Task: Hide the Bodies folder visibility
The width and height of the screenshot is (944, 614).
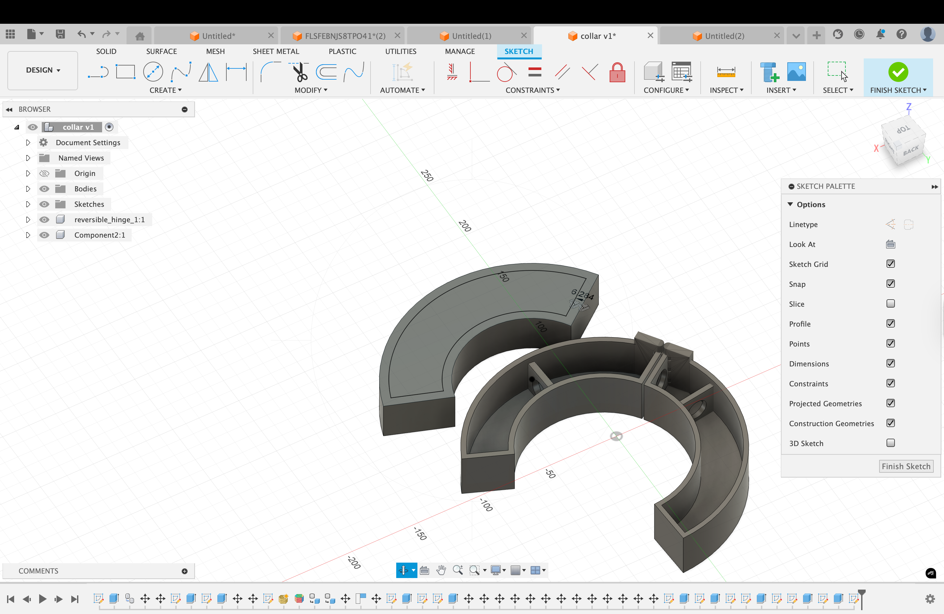Action: click(44, 189)
